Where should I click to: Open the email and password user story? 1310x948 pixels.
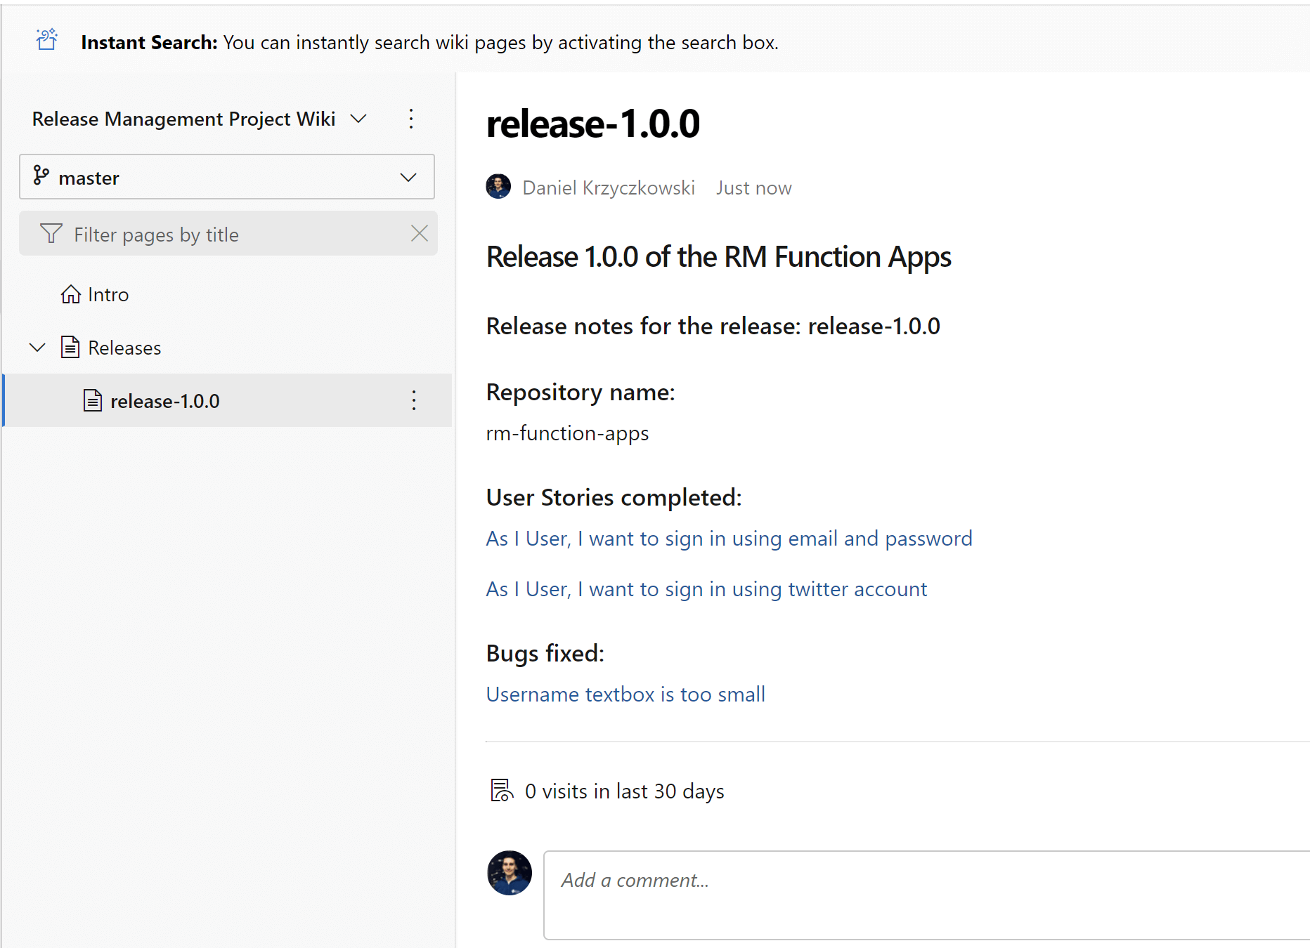point(729,539)
